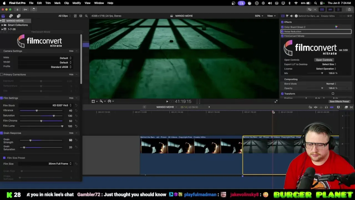Click the Share export icon
Viewport: 355px width, 200px height.
click(349, 9)
